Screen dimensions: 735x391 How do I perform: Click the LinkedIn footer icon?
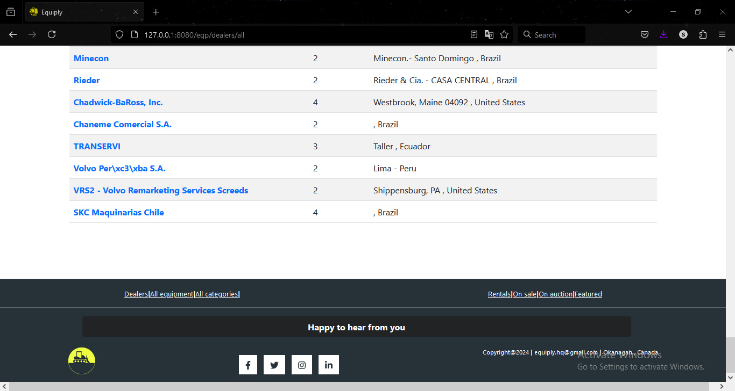(x=328, y=365)
